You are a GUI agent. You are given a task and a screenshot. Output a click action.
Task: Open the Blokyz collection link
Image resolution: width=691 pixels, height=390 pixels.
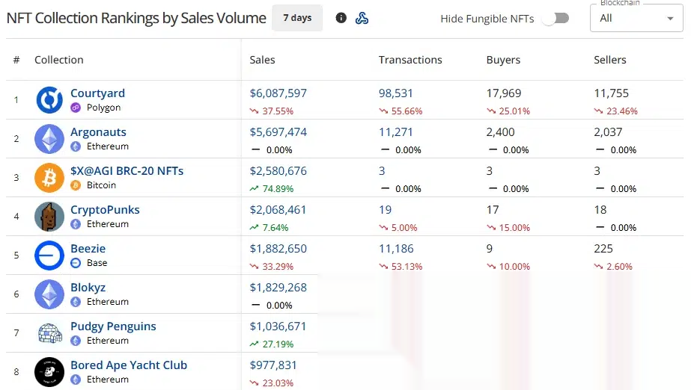[88, 287]
